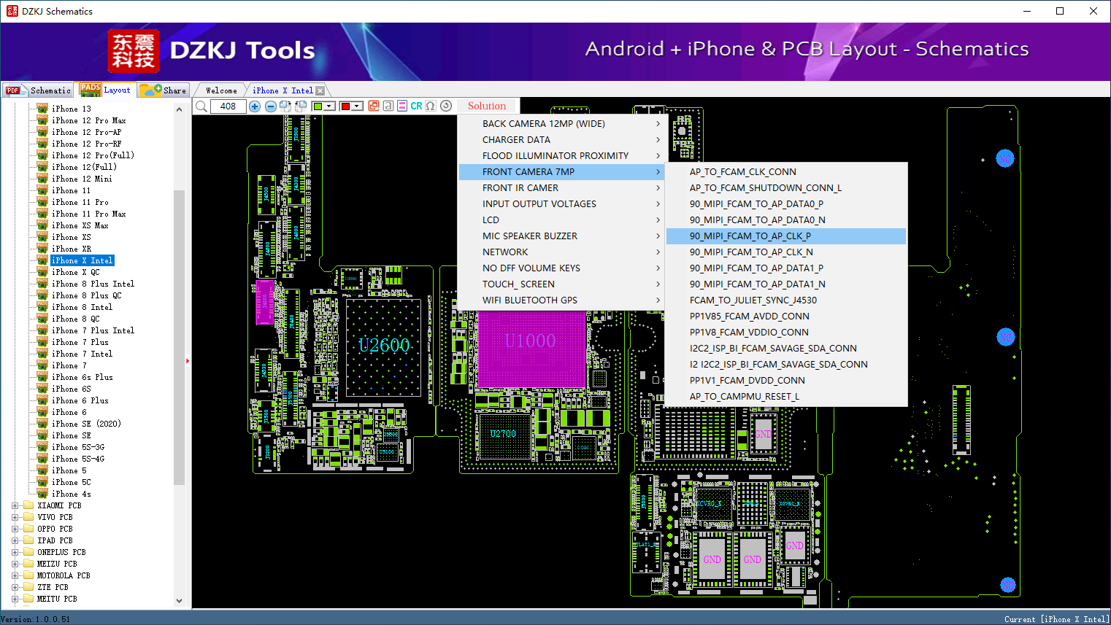
Task: Close the iPhone X Intel tab
Action: pos(320,90)
